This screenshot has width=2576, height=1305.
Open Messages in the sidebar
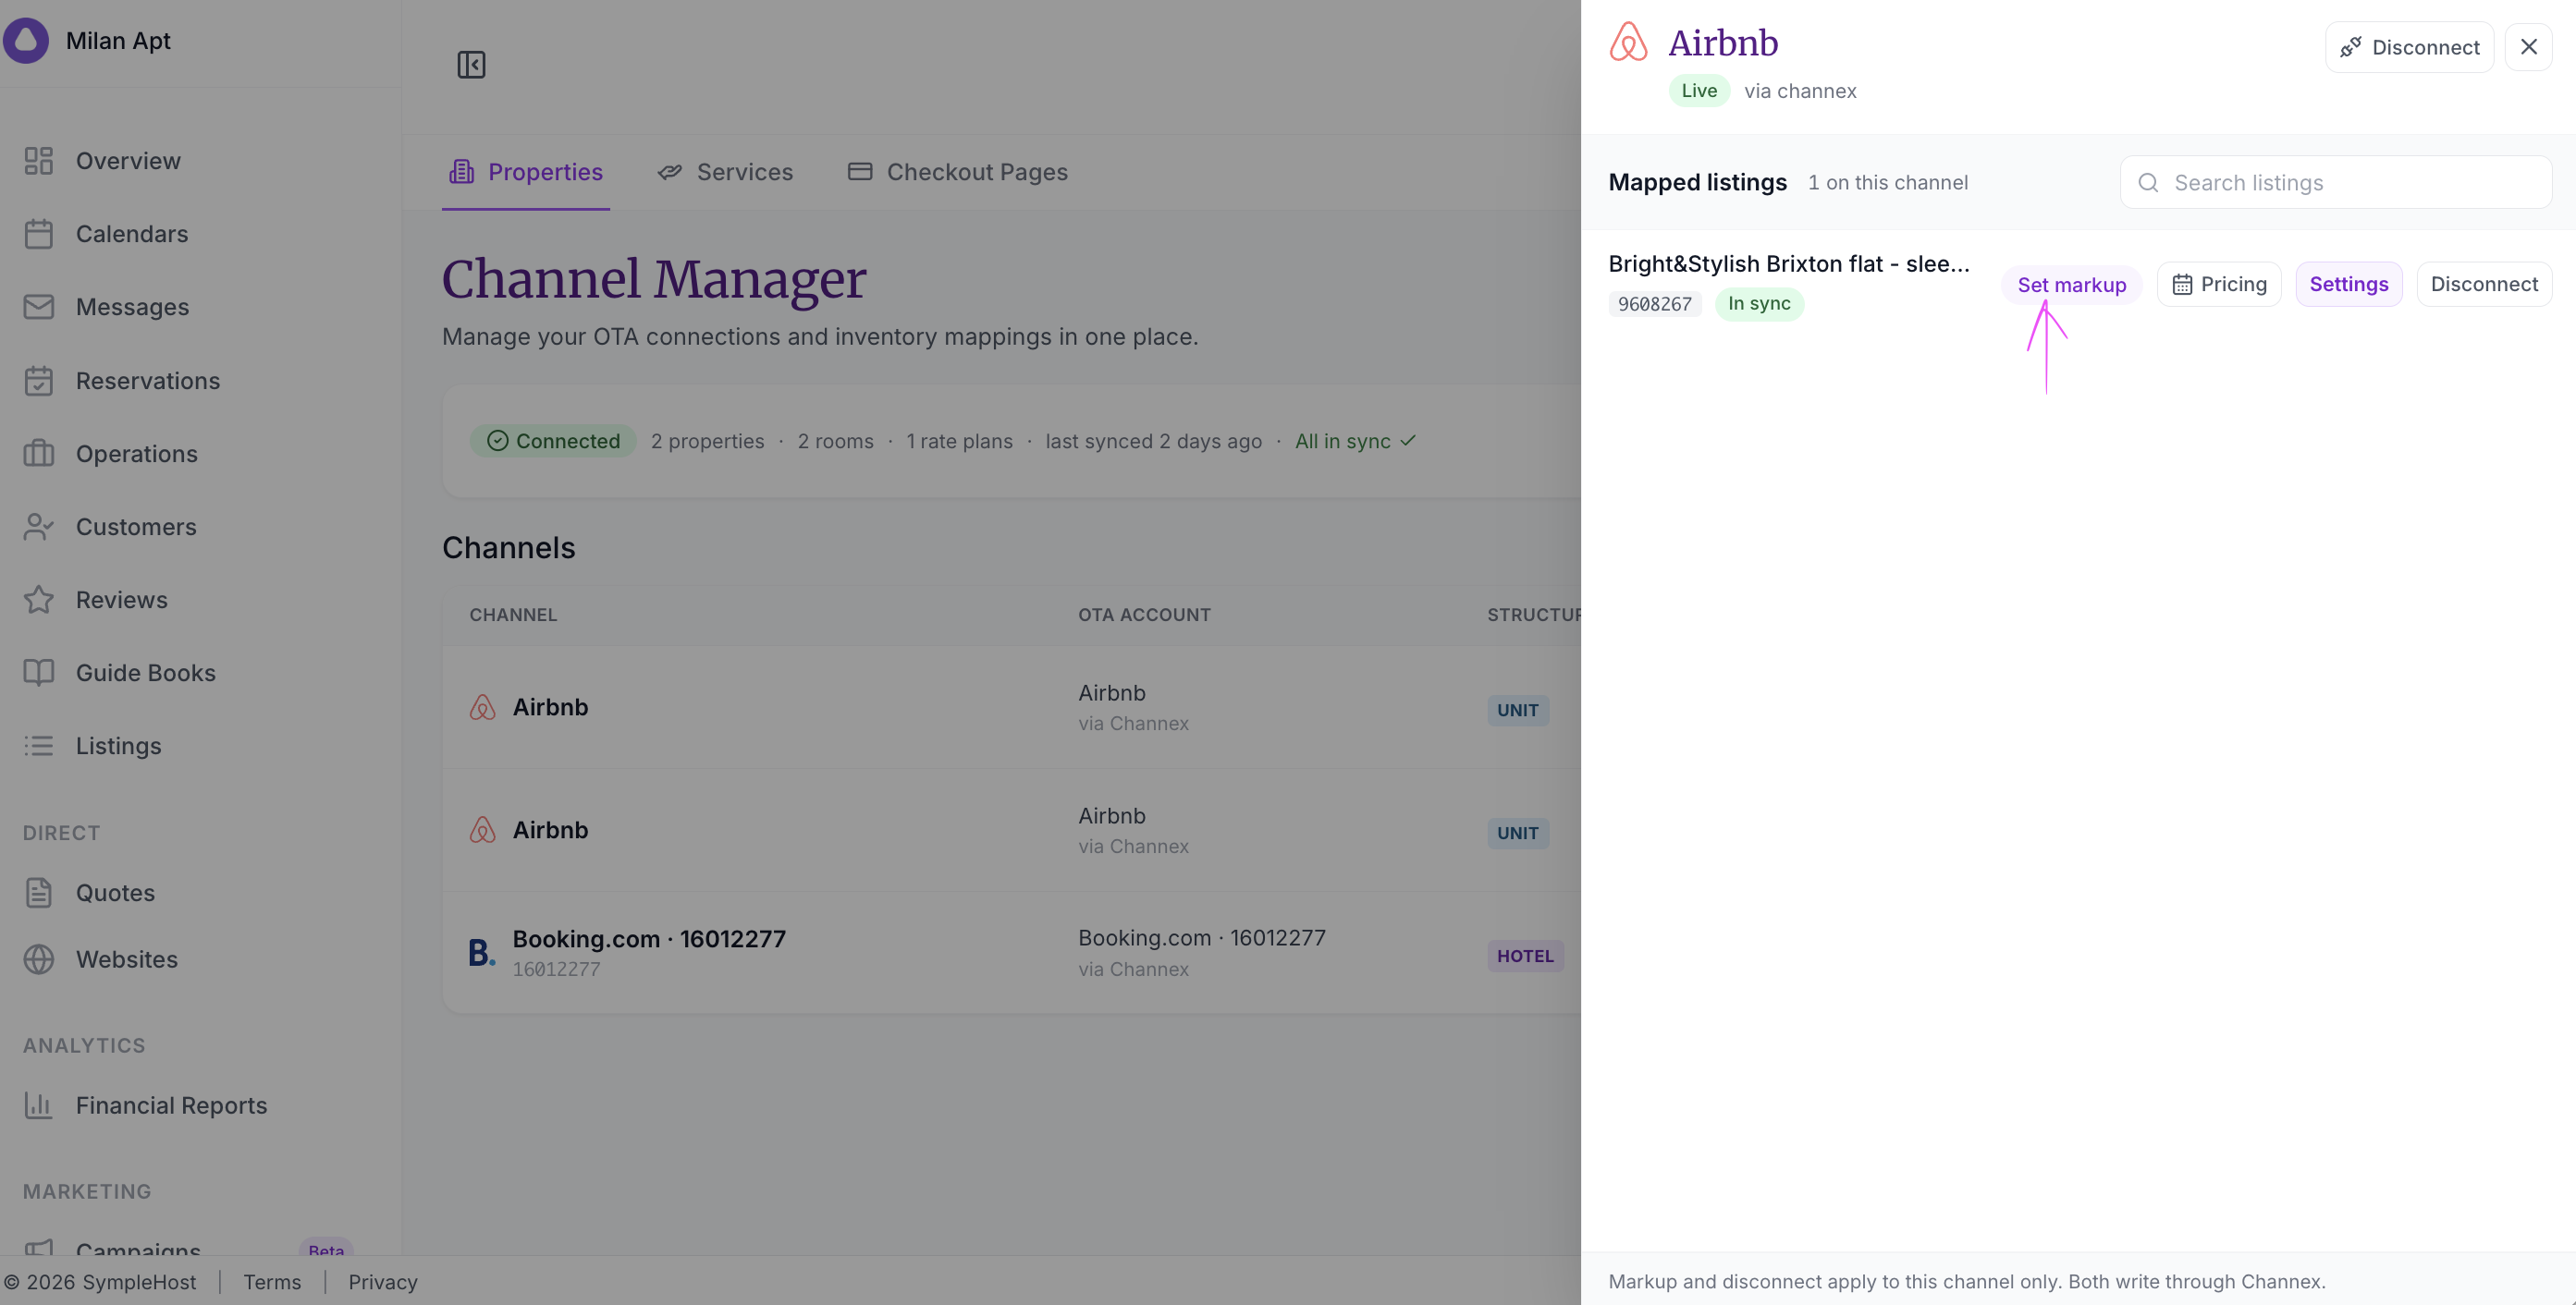[106, 307]
